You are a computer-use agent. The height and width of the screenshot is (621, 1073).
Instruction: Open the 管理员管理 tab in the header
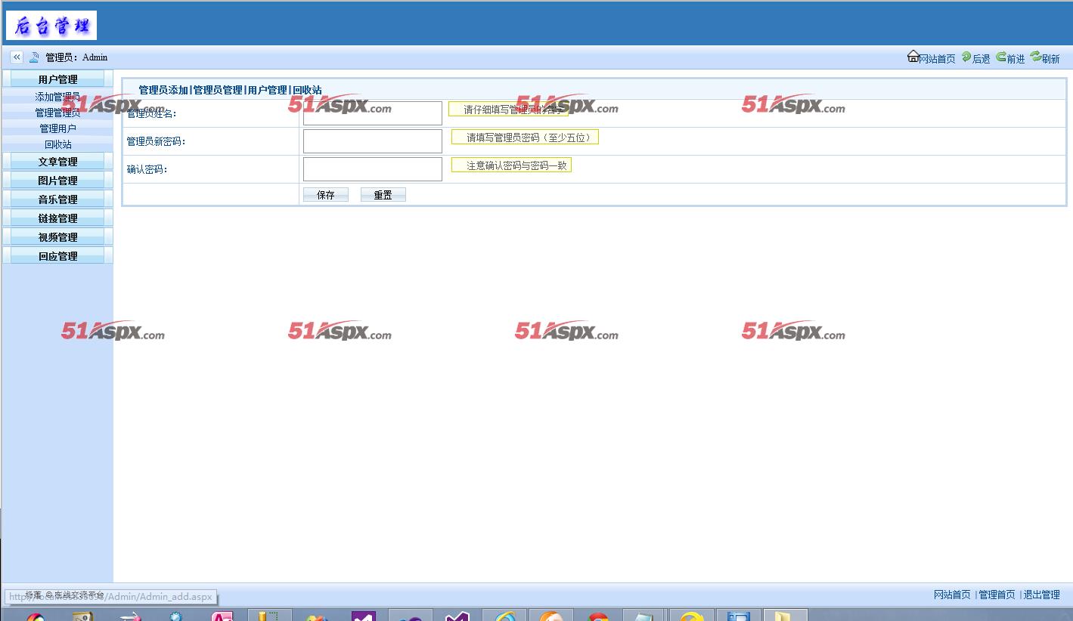click(x=218, y=90)
